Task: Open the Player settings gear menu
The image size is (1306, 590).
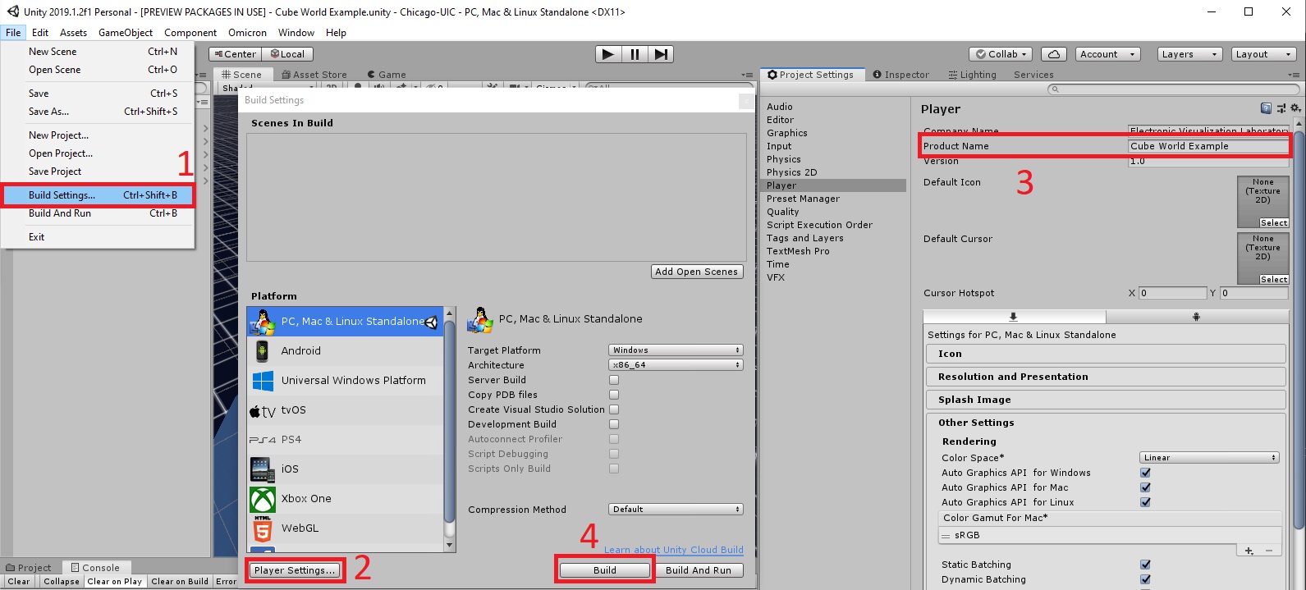Action: 1295,108
